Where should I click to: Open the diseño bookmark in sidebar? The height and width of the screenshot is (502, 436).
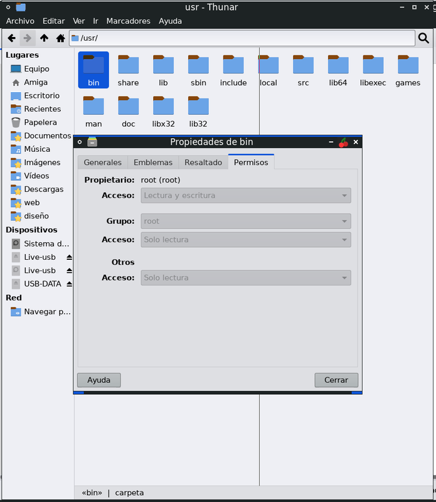38,216
